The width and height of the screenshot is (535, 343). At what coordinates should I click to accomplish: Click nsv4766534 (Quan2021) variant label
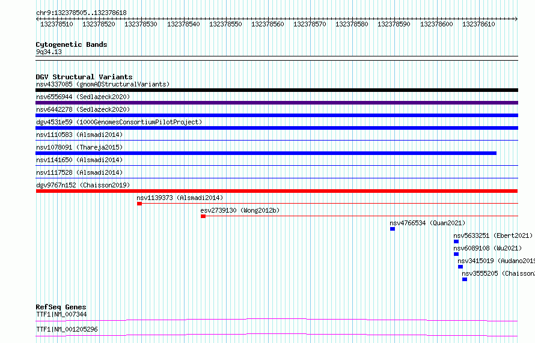pyautogui.click(x=427, y=223)
